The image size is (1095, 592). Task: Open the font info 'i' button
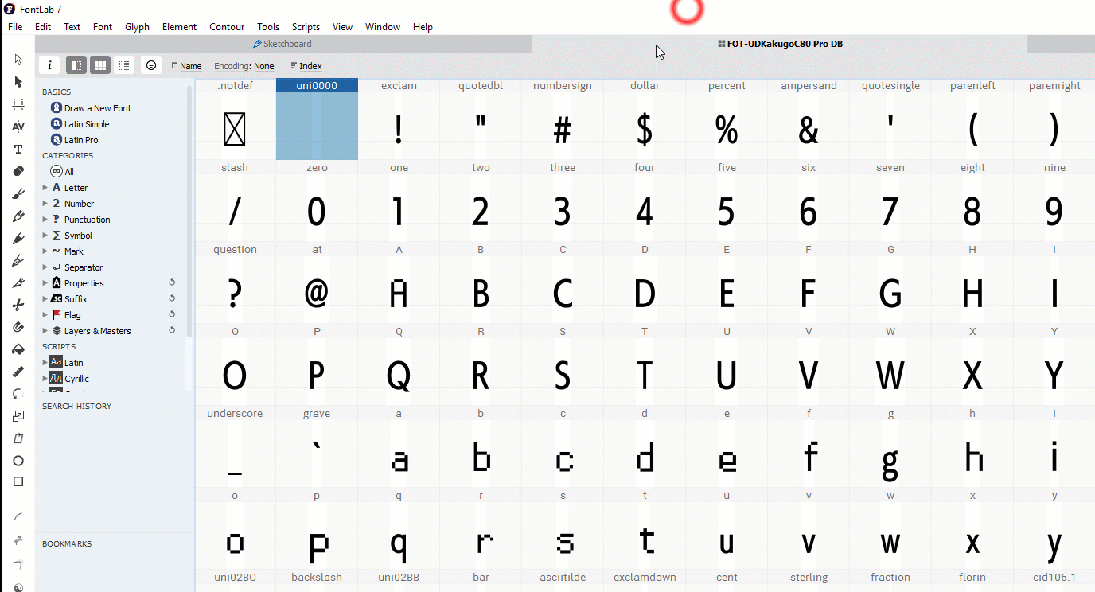click(x=49, y=65)
